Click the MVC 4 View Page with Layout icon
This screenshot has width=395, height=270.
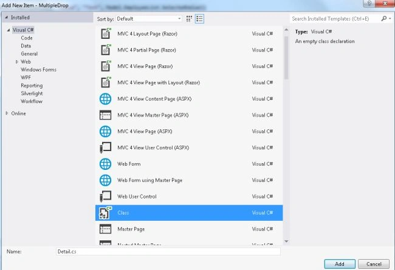pyautogui.click(x=106, y=83)
